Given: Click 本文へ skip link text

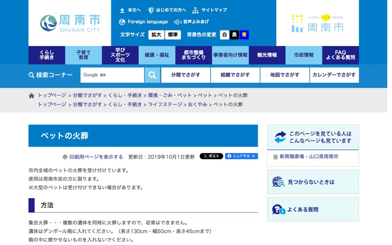Looking at the screenshot, I should pos(134,10).
